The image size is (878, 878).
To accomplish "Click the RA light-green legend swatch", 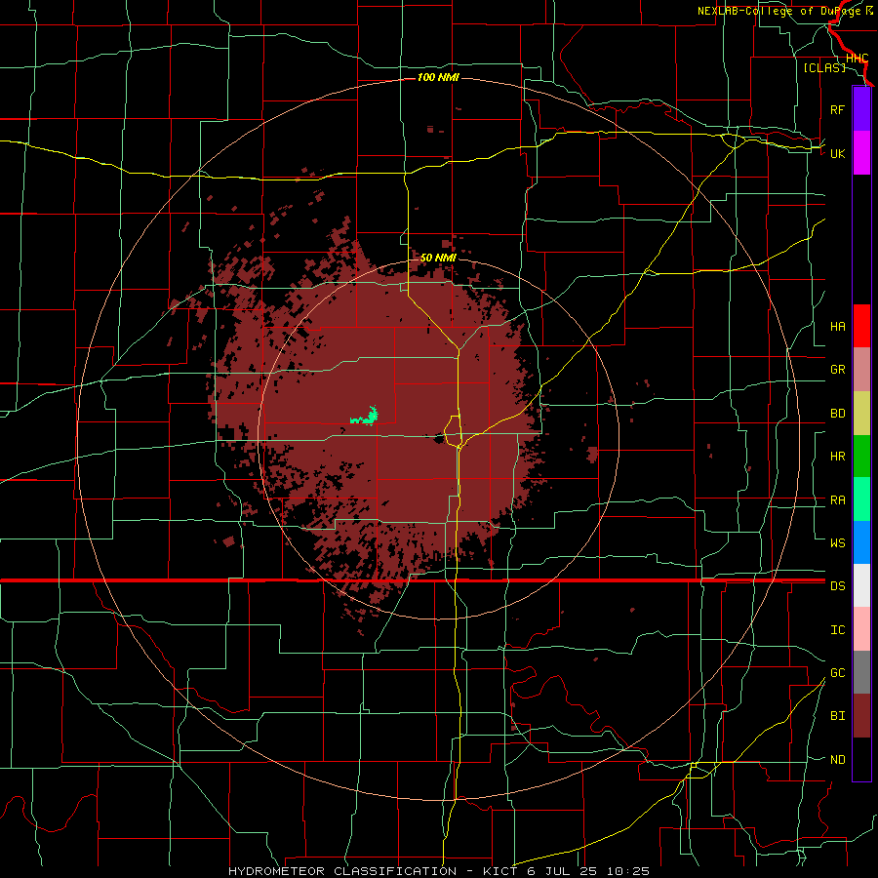I will click(861, 499).
